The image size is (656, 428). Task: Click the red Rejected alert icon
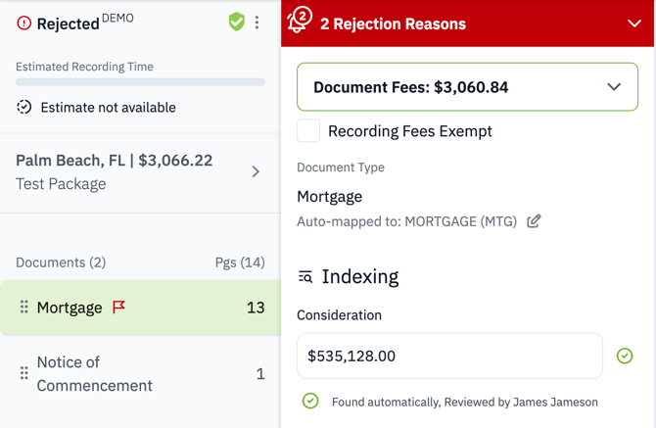pos(23,23)
